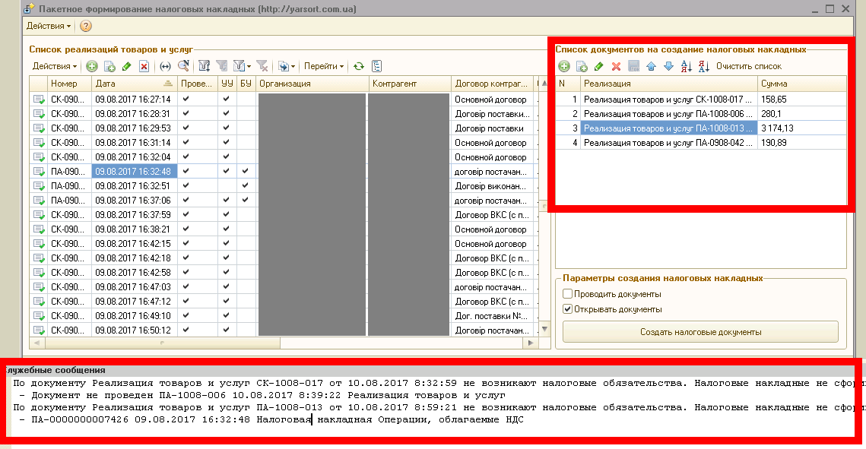
Task: Add a row to tax invoice document list
Action: 564,66
